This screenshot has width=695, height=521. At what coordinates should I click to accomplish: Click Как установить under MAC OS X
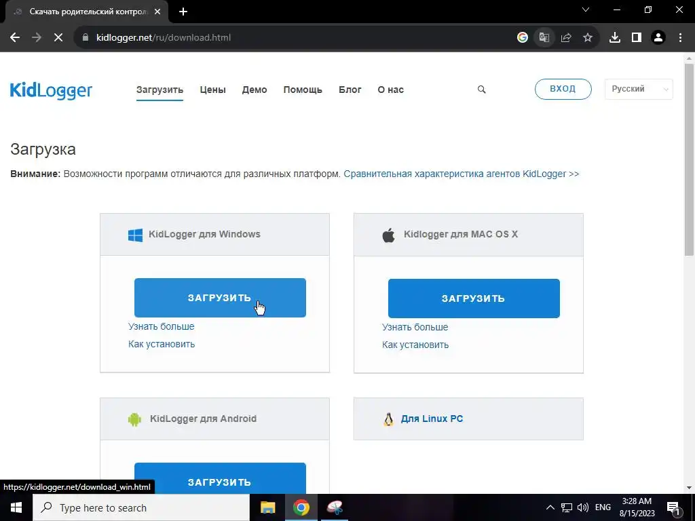(415, 345)
